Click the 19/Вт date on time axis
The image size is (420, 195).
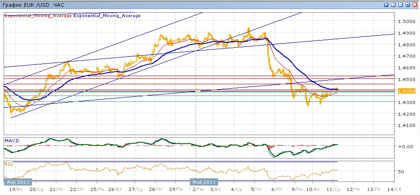click(16, 190)
